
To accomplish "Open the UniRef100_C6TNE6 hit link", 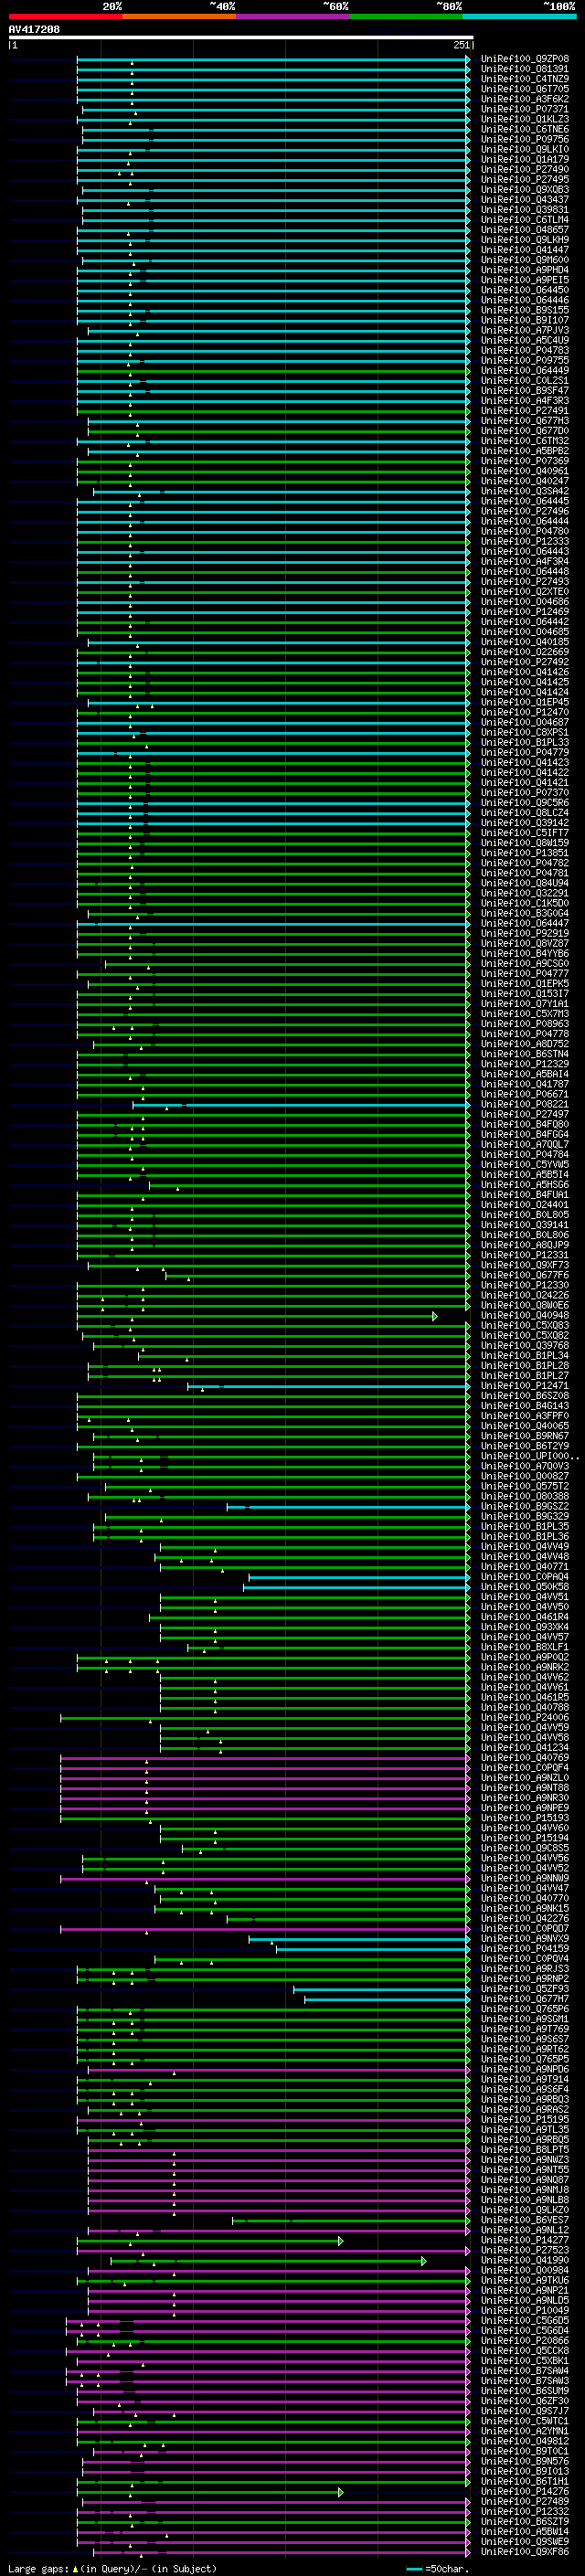I will pos(525,129).
